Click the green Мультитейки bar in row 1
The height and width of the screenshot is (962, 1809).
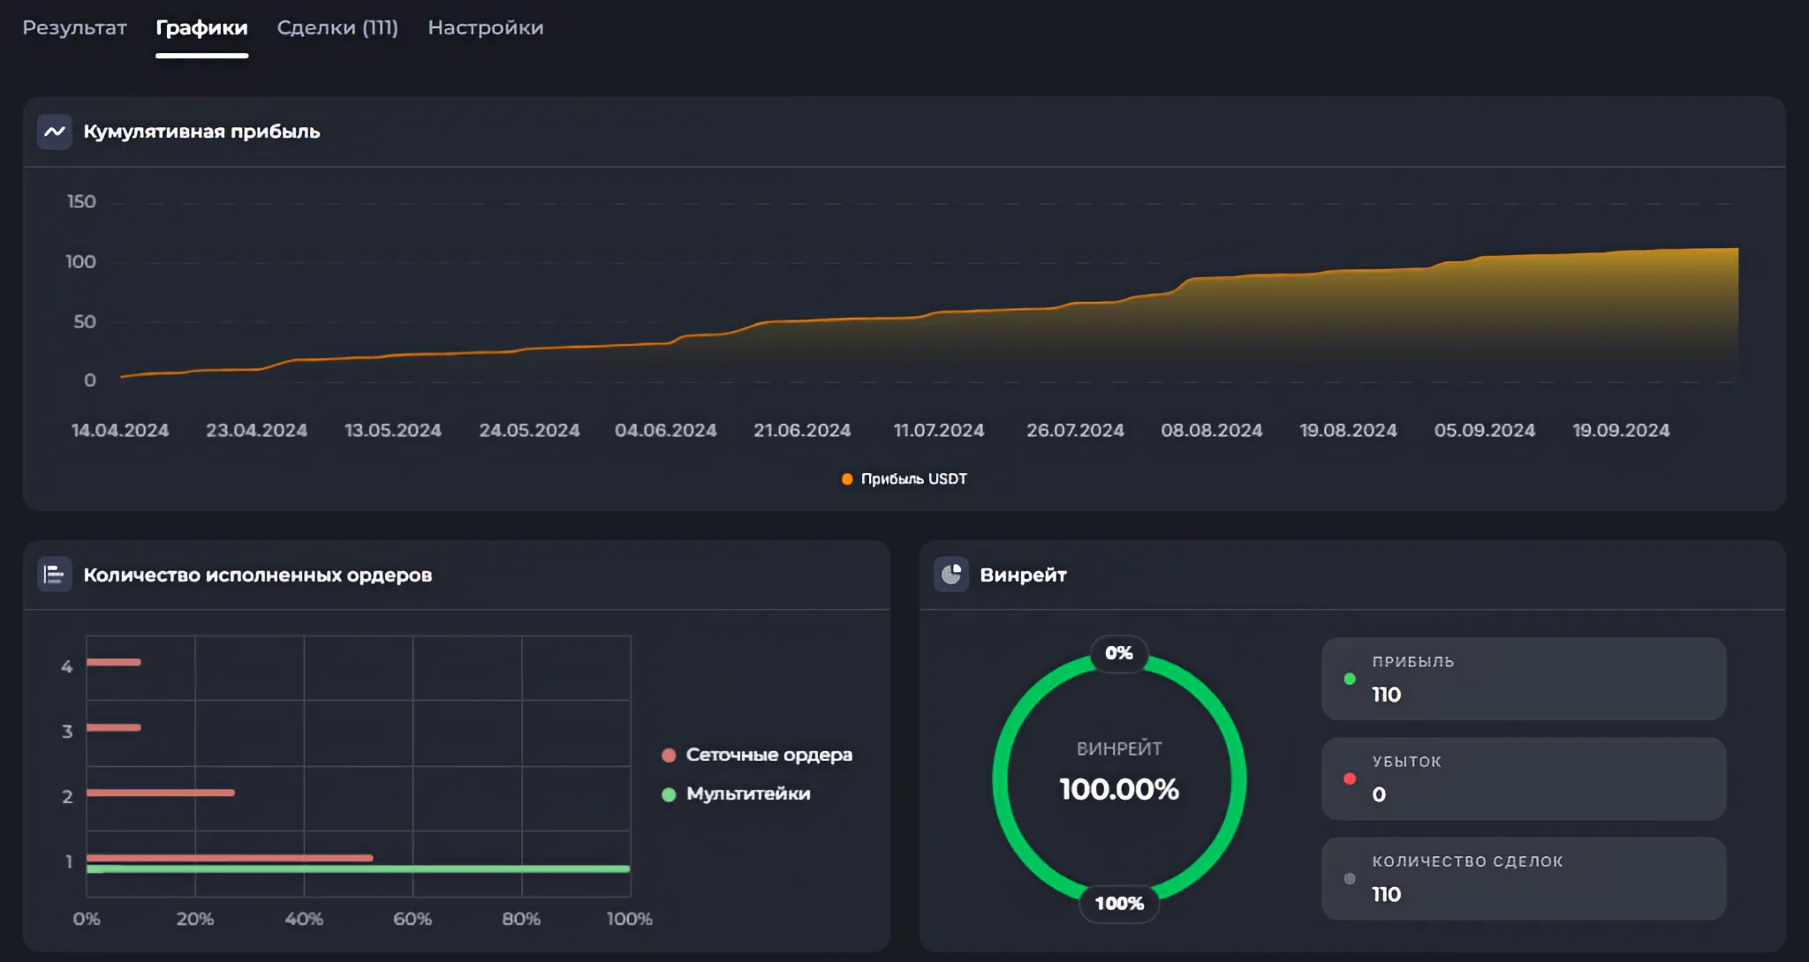pyautogui.click(x=358, y=869)
